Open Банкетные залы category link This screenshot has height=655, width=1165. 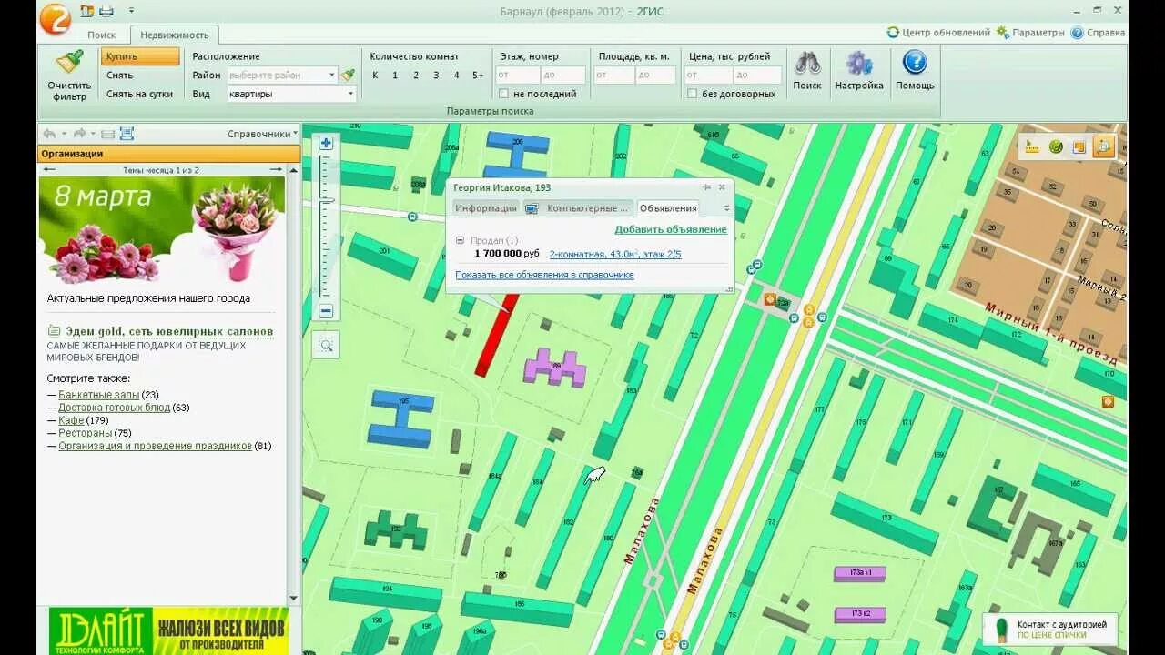pos(98,395)
